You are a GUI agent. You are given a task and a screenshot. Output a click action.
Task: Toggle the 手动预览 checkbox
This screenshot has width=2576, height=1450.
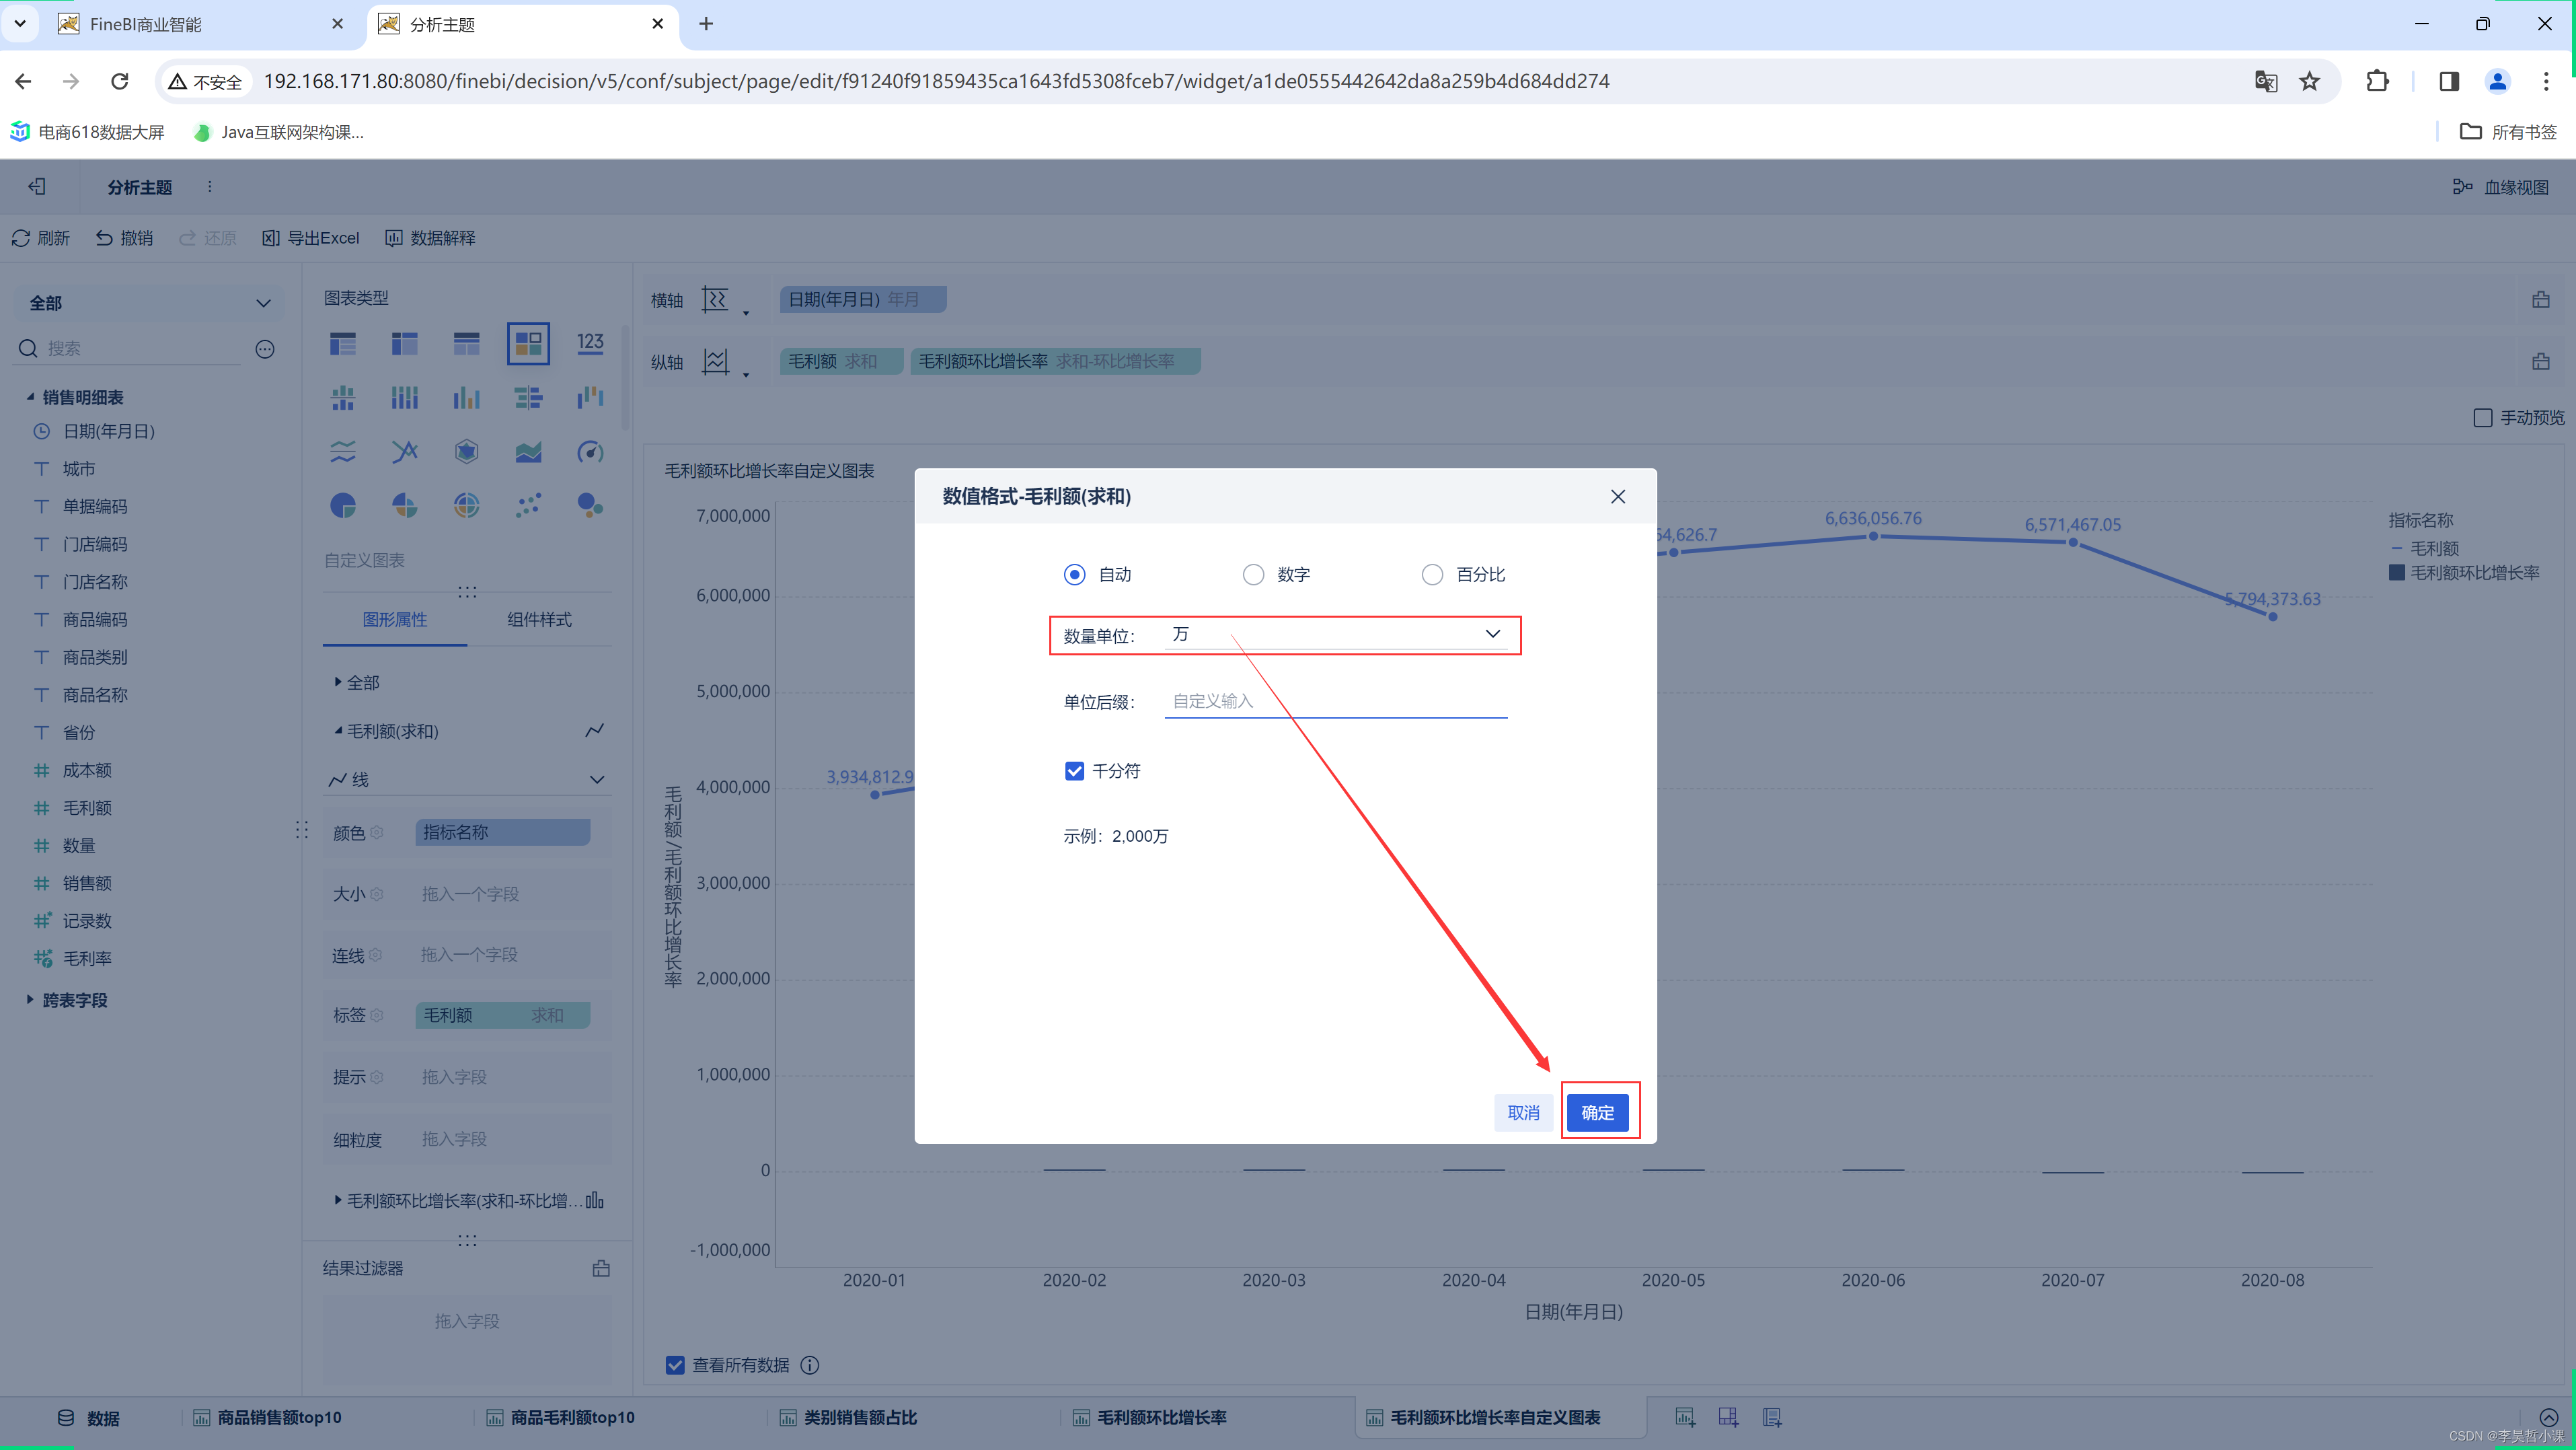click(2483, 417)
